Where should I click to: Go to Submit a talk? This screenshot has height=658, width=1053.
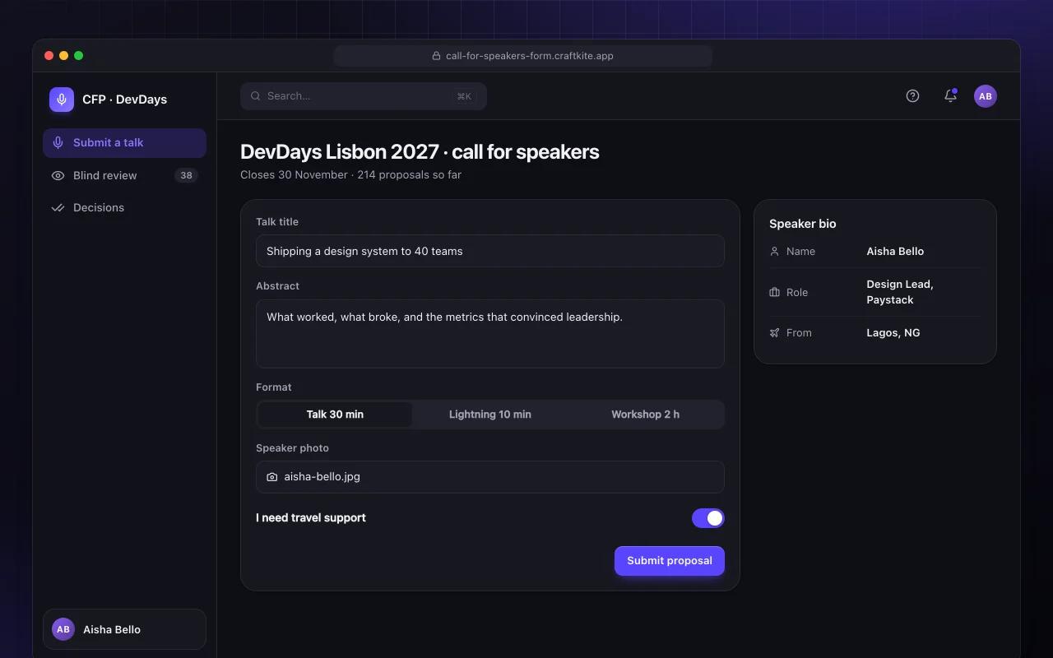[124, 143]
